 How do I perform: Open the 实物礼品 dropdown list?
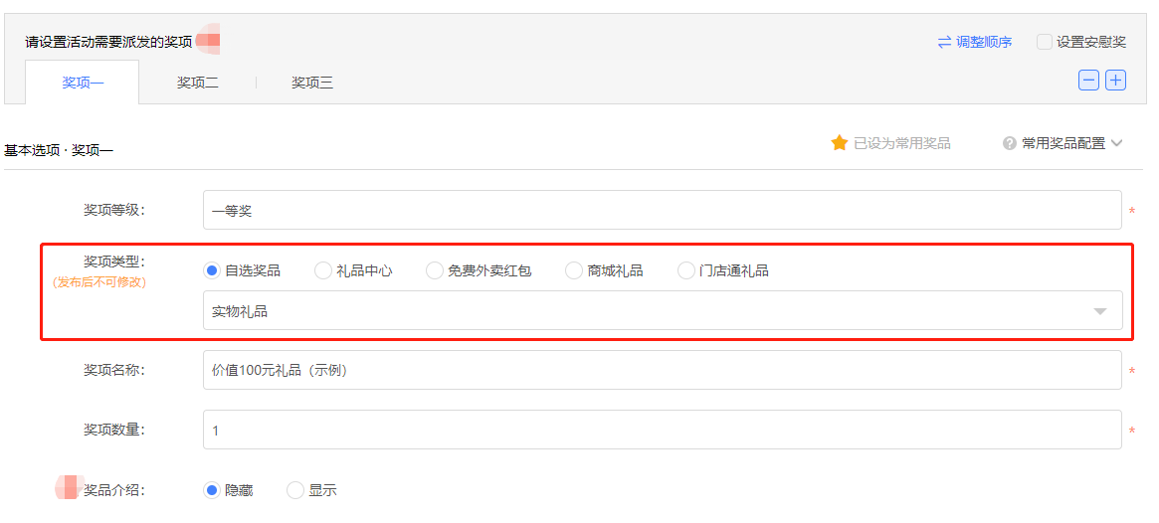click(x=663, y=310)
